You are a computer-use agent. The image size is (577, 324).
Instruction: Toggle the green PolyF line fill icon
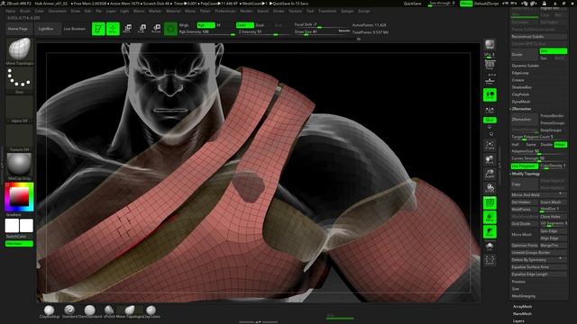(490, 202)
